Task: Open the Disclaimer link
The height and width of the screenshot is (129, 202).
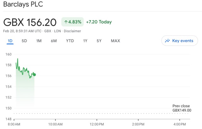Action: click(x=72, y=31)
